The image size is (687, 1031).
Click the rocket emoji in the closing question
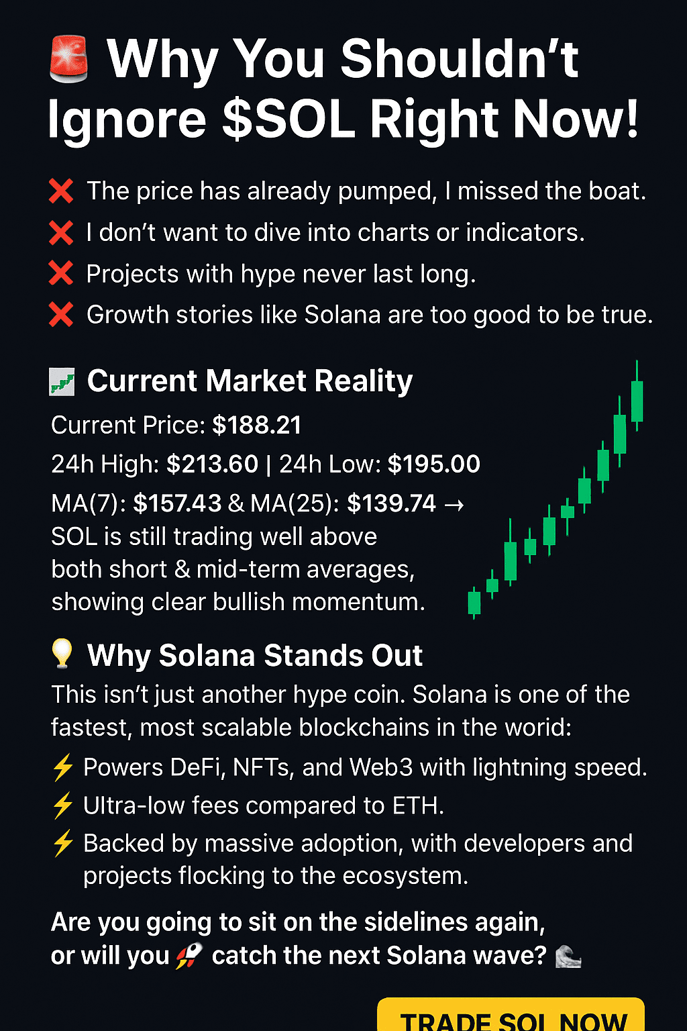(189, 956)
